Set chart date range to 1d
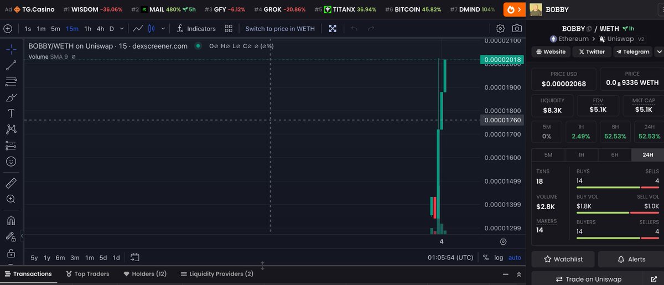Image resolution: width=664 pixels, height=285 pixels. (x=116, y=257)
